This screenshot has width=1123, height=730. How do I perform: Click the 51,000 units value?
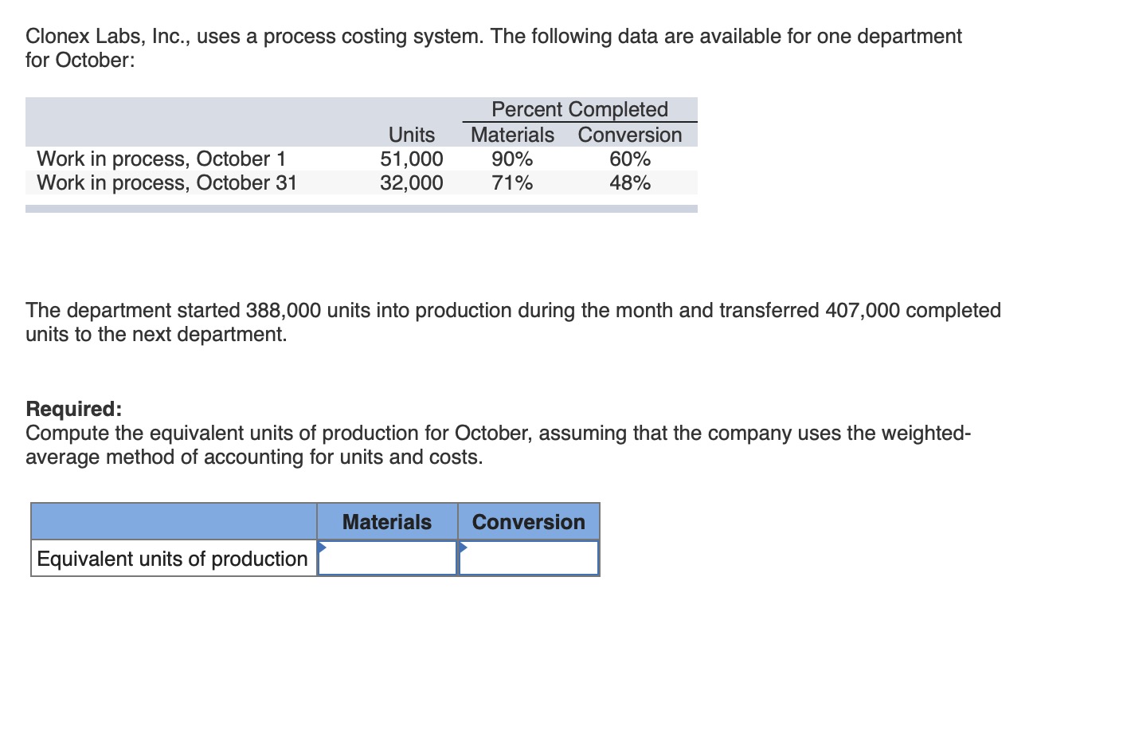[x=412, y=159]
